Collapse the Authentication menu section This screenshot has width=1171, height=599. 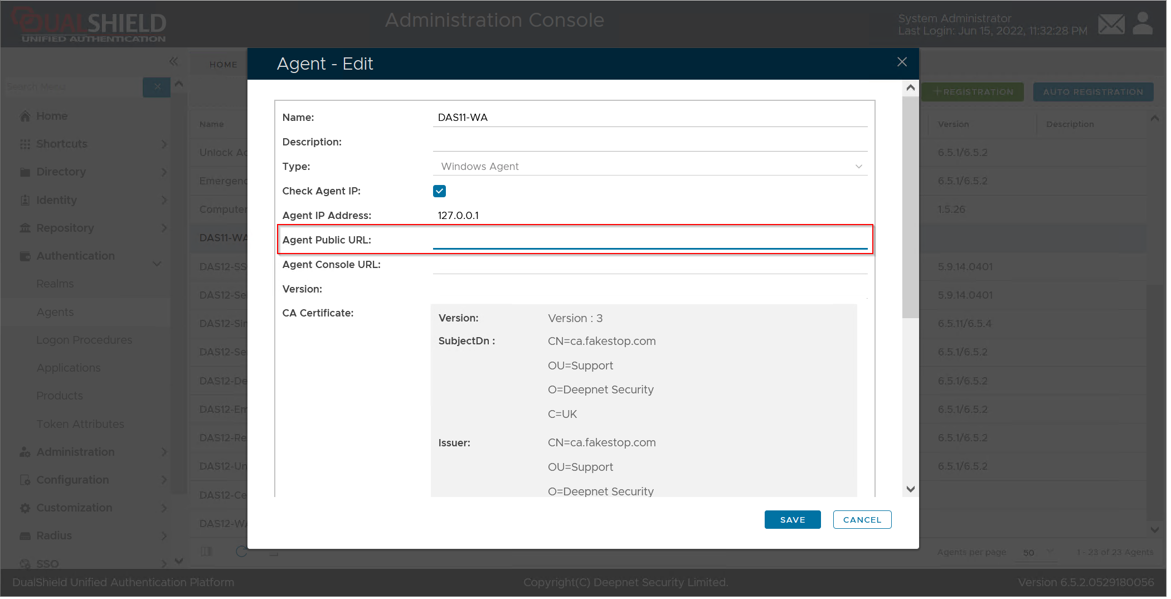click(x=157, y=263)
